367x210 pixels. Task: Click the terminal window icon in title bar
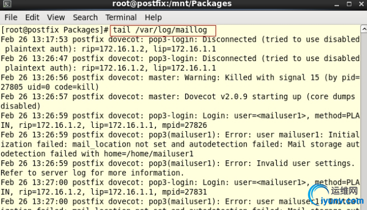[7, 4]
